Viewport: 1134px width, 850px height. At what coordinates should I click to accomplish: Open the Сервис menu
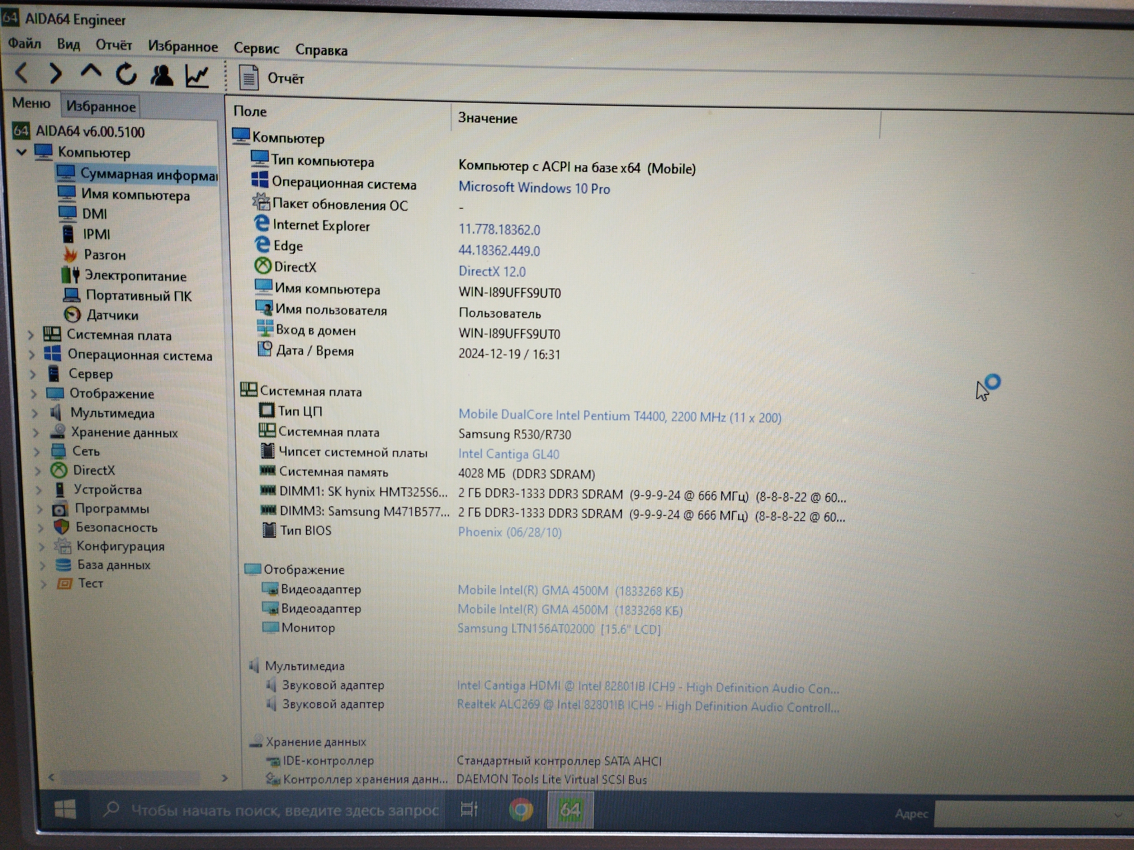pos(256,48)
